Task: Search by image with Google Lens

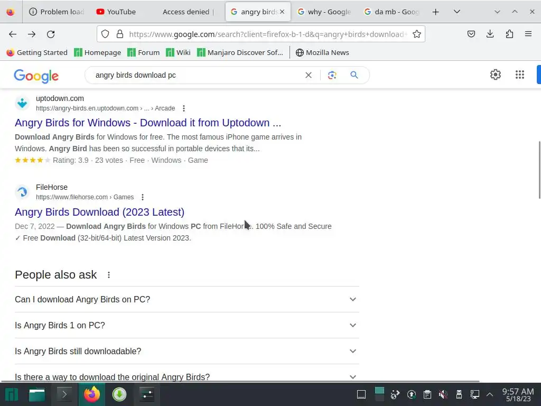Action: coord(332,75)
